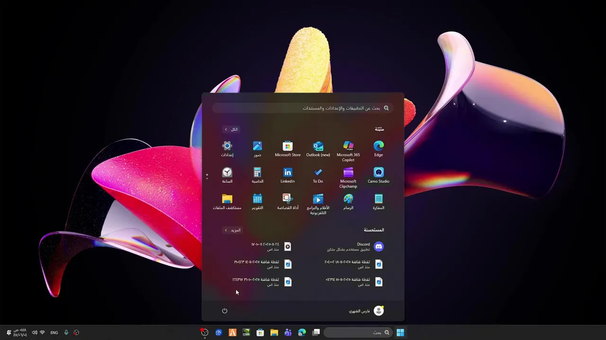Open Outlook (new) from pinned apps
The height and width of the screenshot is (340, 606).
tap(318, 149)
